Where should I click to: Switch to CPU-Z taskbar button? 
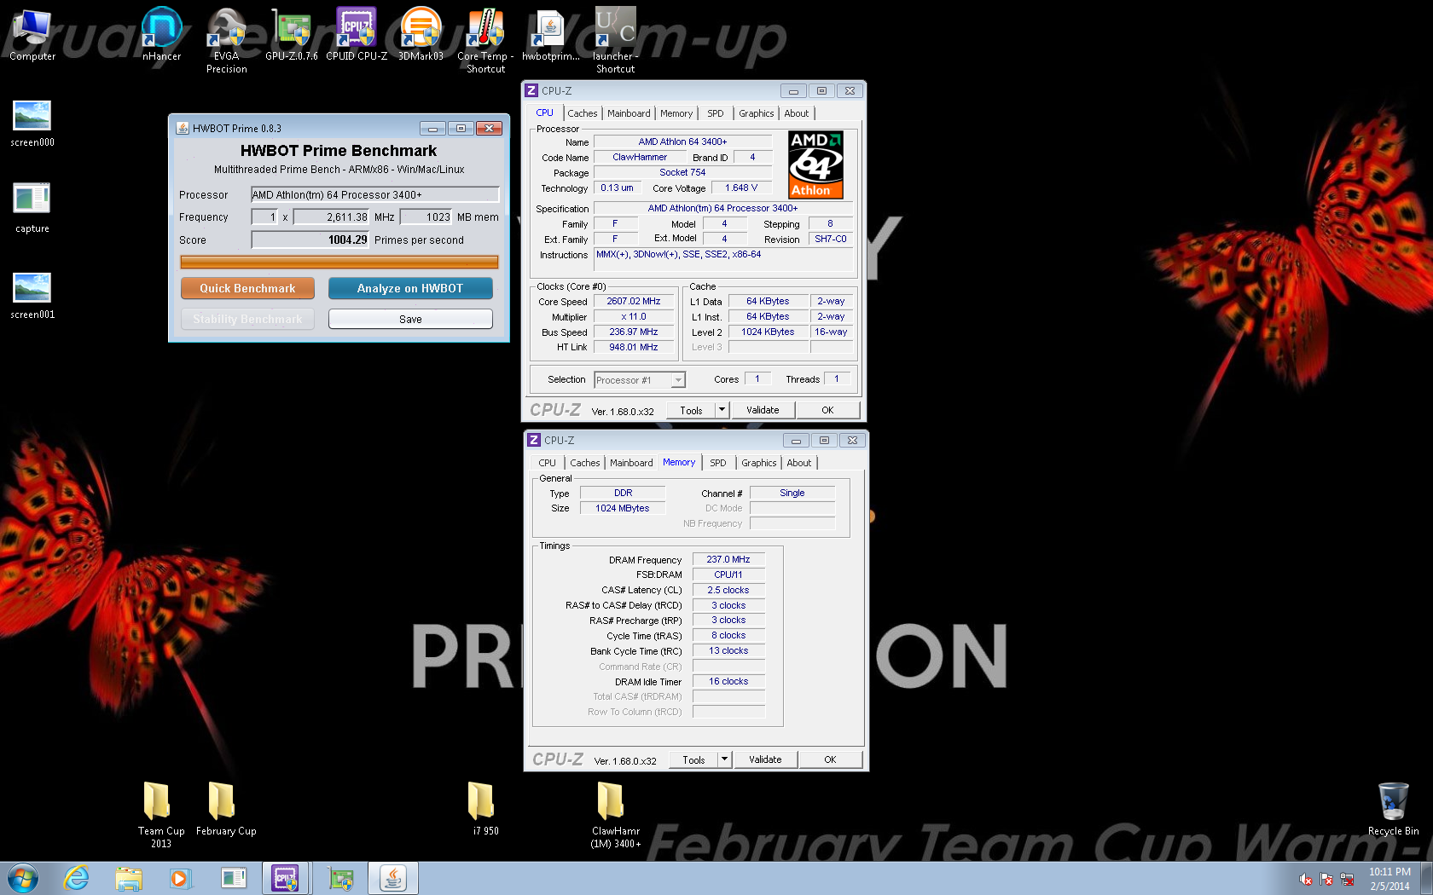point(285,878)
